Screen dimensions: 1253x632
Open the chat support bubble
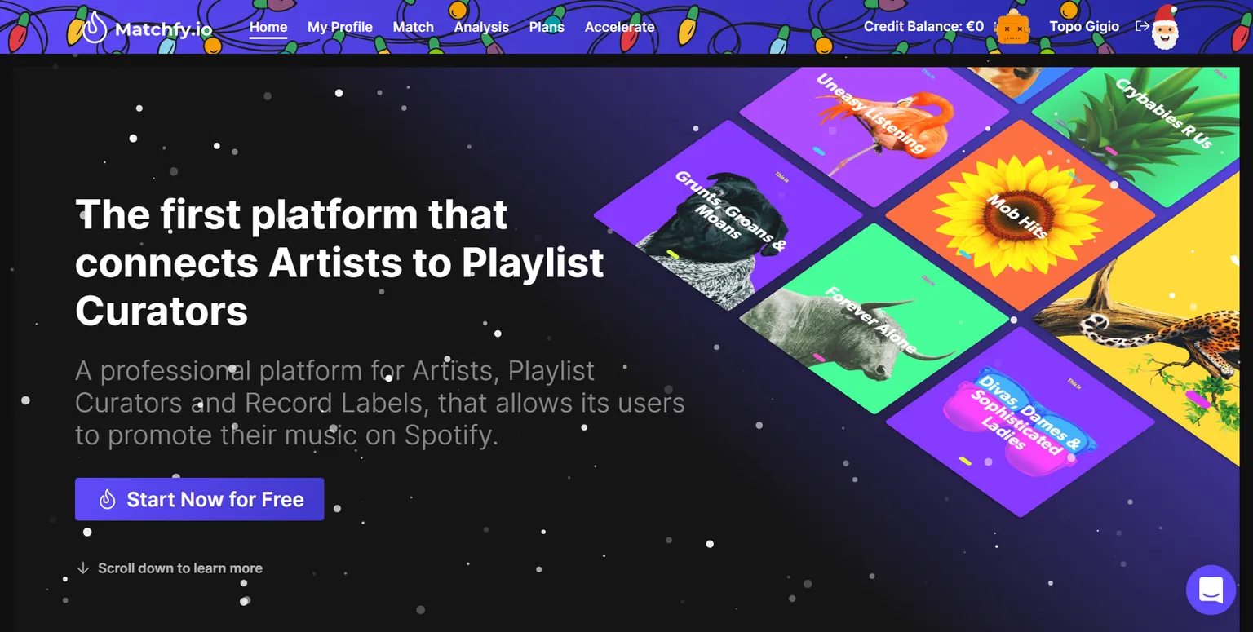[x=1211, y=590]
